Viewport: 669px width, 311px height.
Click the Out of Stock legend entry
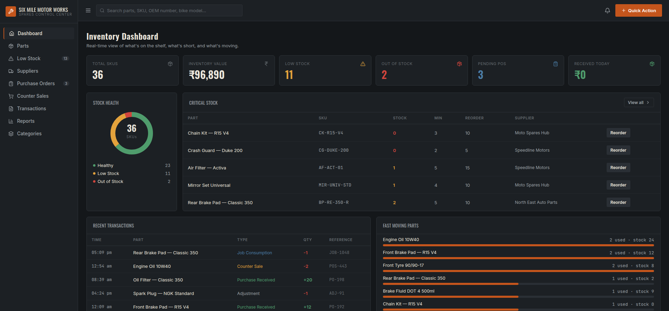pos(132,182)
